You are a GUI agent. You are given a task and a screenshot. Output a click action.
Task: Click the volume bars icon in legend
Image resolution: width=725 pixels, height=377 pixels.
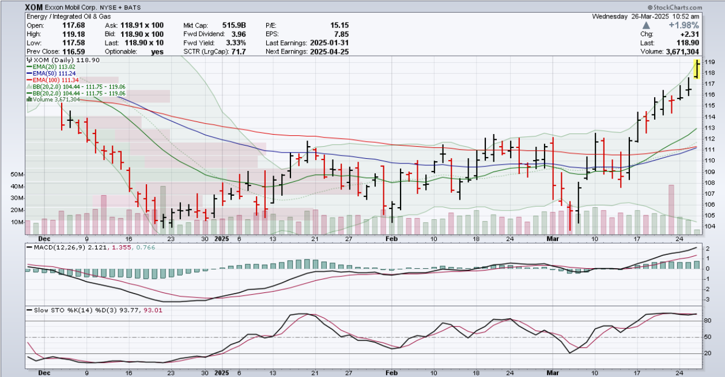[29, 99]
